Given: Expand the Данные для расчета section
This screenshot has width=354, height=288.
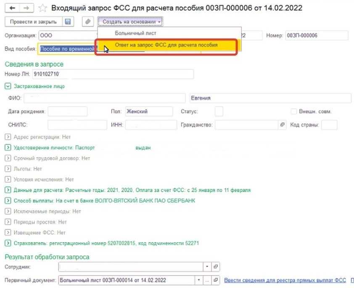Looking at the screenshot, I should point(8,190).
